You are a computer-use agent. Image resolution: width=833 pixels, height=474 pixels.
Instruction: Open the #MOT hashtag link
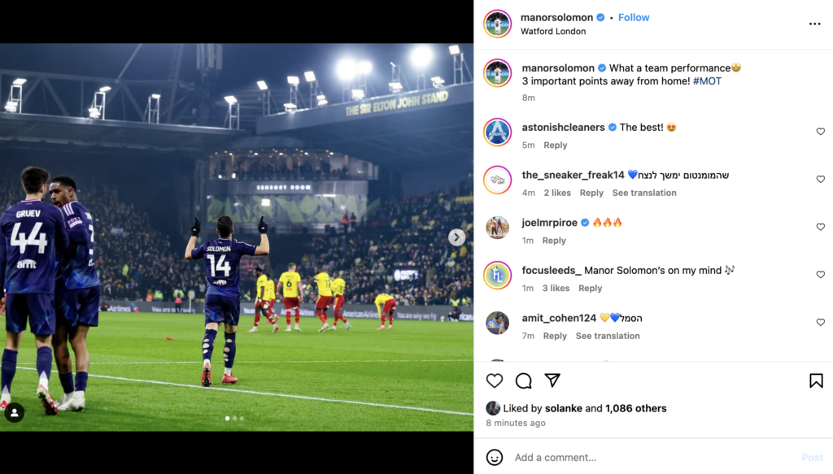707,81
